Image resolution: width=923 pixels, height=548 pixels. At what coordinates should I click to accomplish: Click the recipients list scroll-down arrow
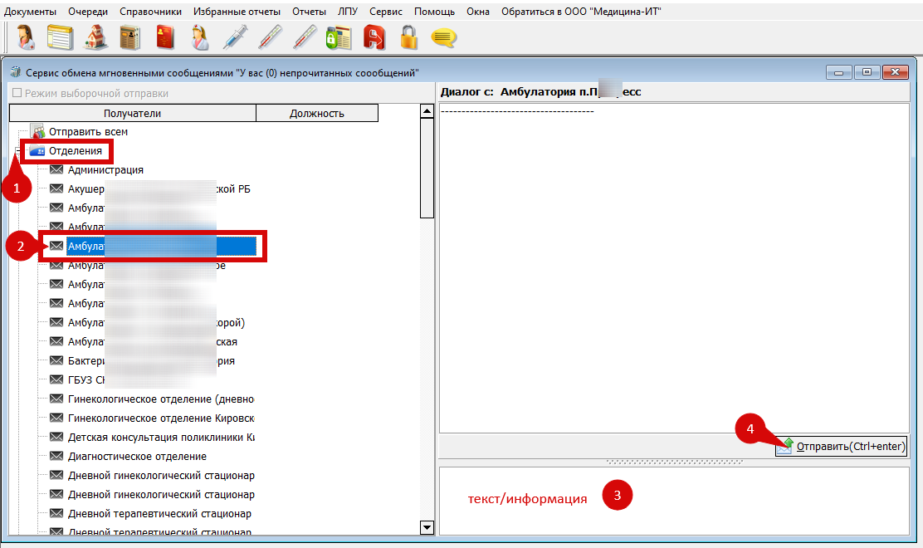coord(427,526)
